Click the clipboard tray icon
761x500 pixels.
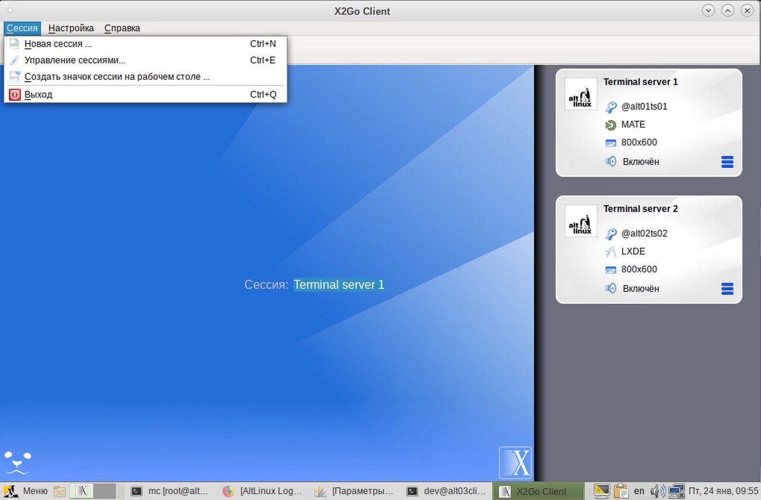pyautogui.click(x=621, y=491)
